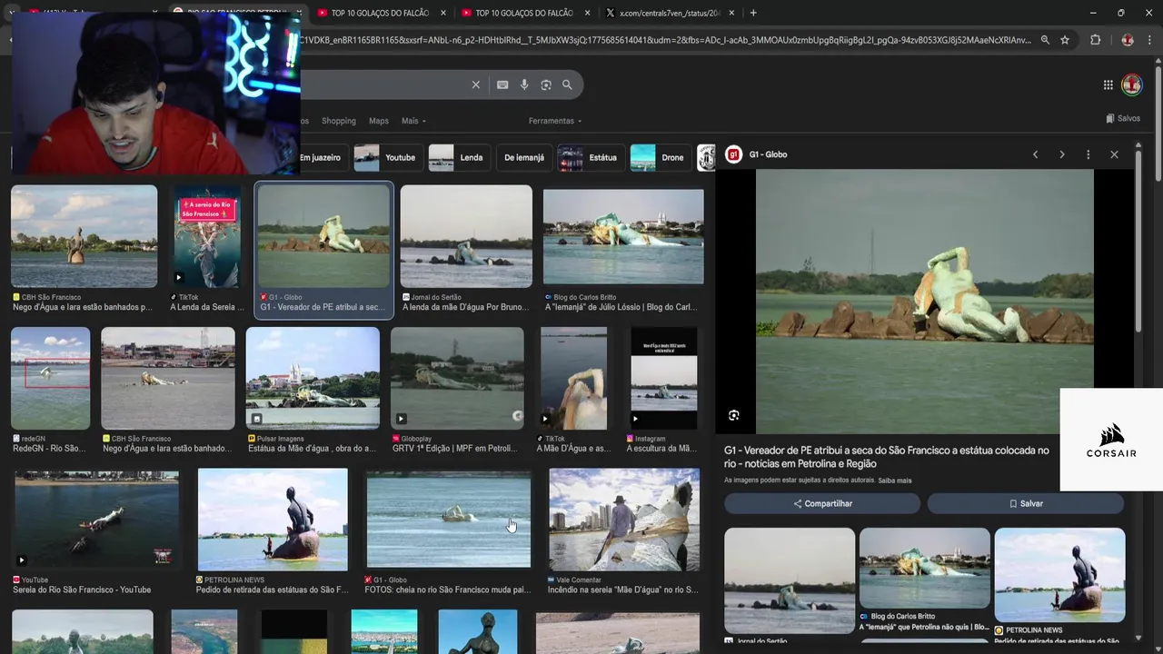Open the Chrome extensions puzzle icon
The width and height of the screenshot is (1163, 654).
pos(1095,40)
